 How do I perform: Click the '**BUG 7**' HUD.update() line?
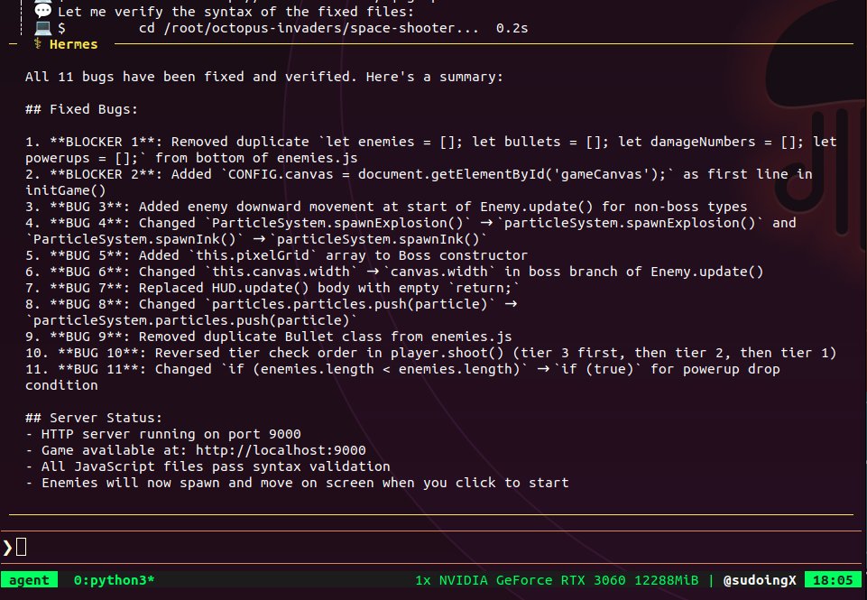(x=272, y=288)
